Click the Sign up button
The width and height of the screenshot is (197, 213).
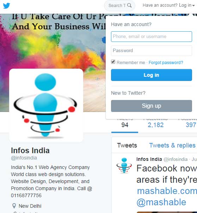pos(152,106)
